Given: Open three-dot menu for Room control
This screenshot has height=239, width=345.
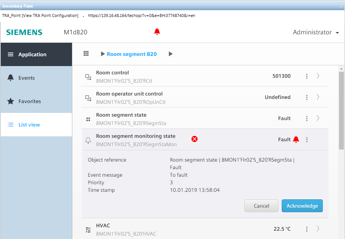Looking at the screenshot, I should pos(307,76).
